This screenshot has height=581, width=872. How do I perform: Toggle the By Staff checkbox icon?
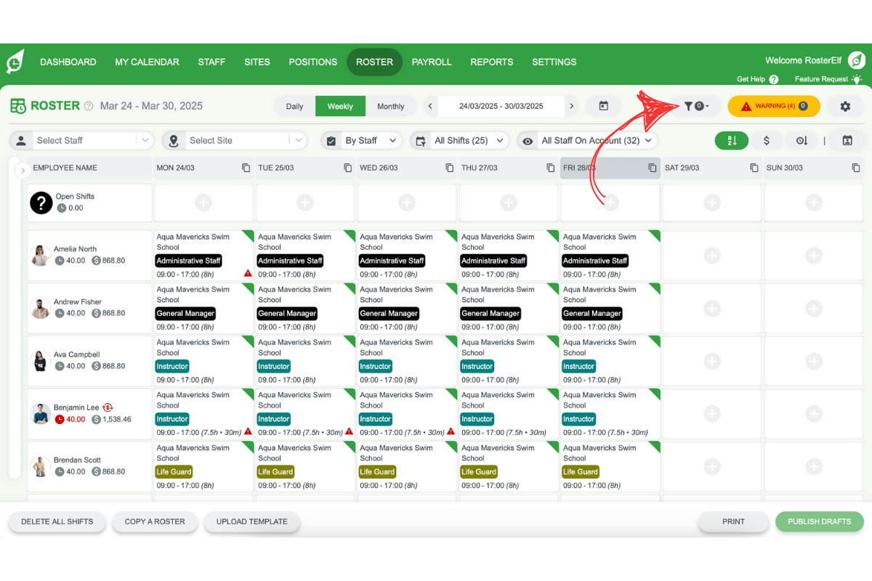tap(331, 140)
